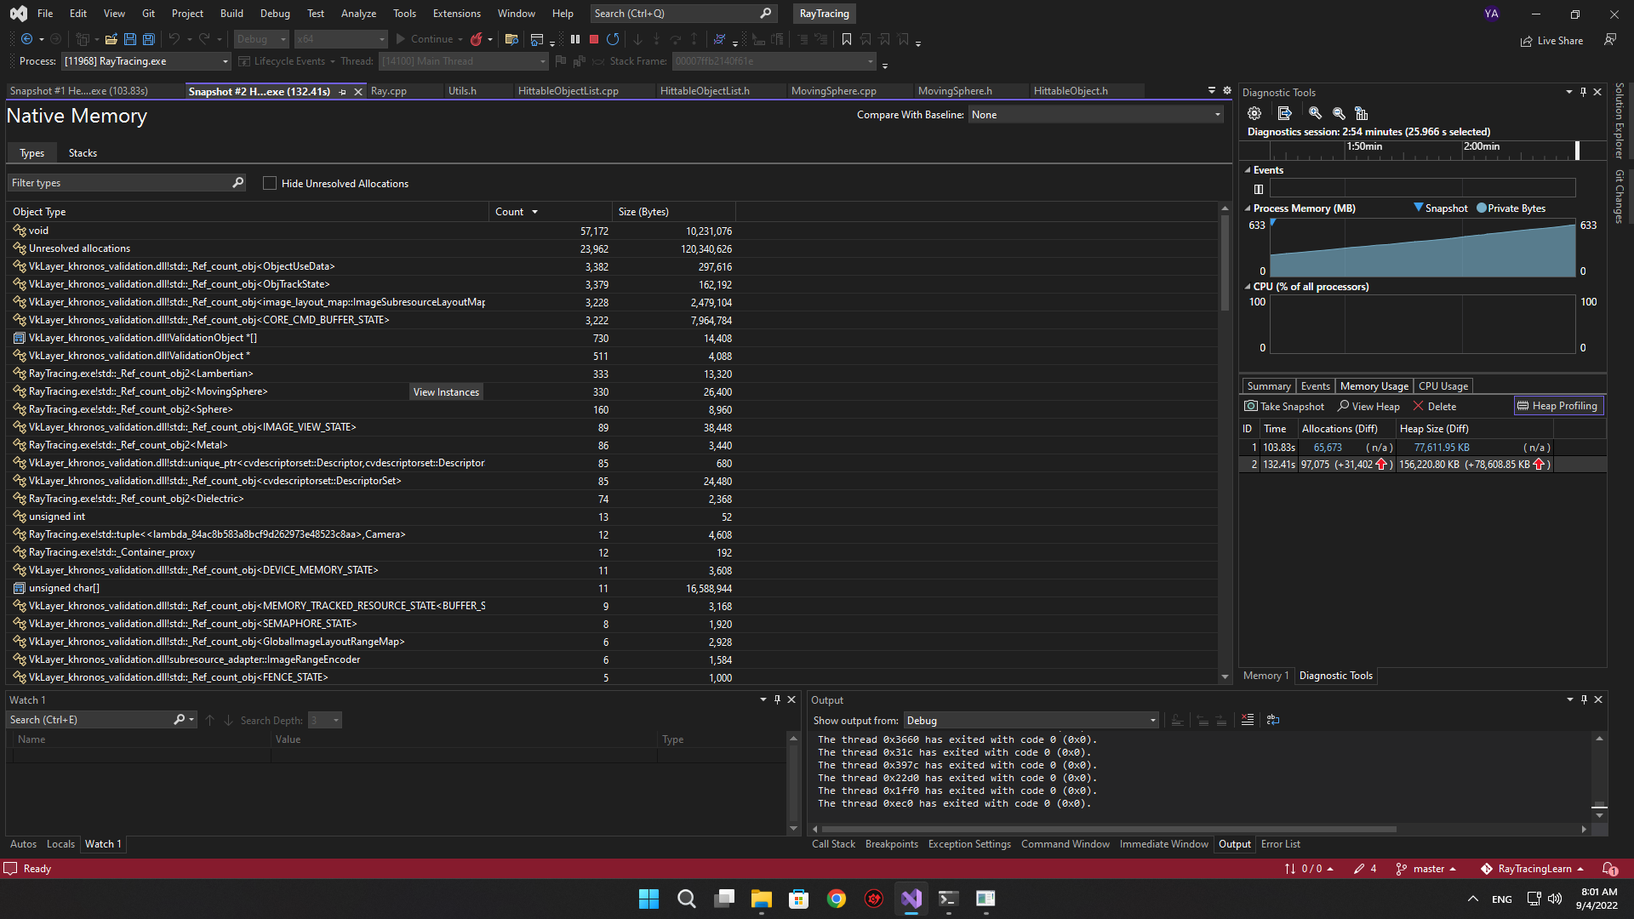Click View Instances on MovingSphere row
The width and height of the screenshot is (1634, 919).
point(446,391)
